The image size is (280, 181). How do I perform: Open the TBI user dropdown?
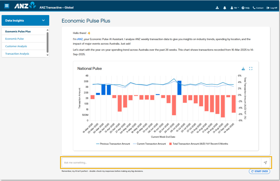tap(235, 8)
